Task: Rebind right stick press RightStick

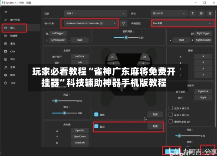Action: 203,91
